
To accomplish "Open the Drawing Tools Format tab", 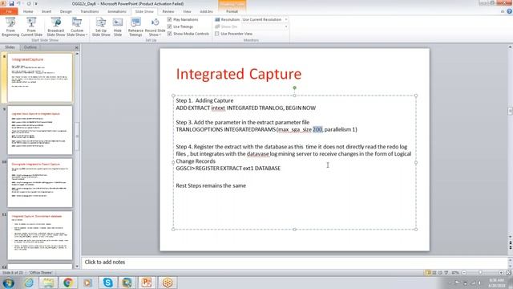I will tap(232, 11).
